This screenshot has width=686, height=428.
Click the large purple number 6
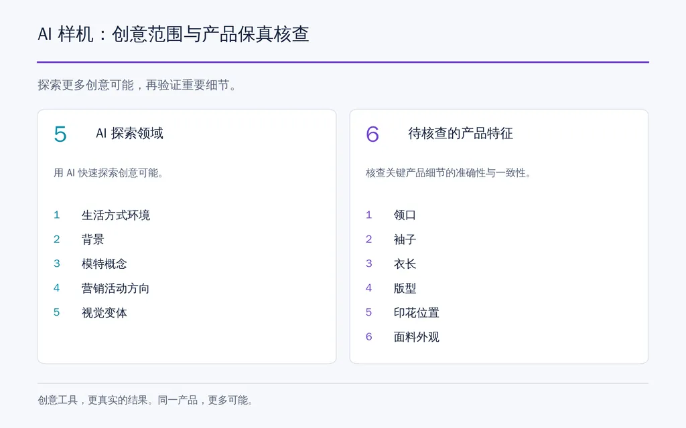(372, 134)
